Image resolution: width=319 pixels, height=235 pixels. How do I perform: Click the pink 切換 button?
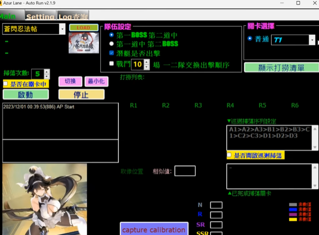click(x=71, y=81)
